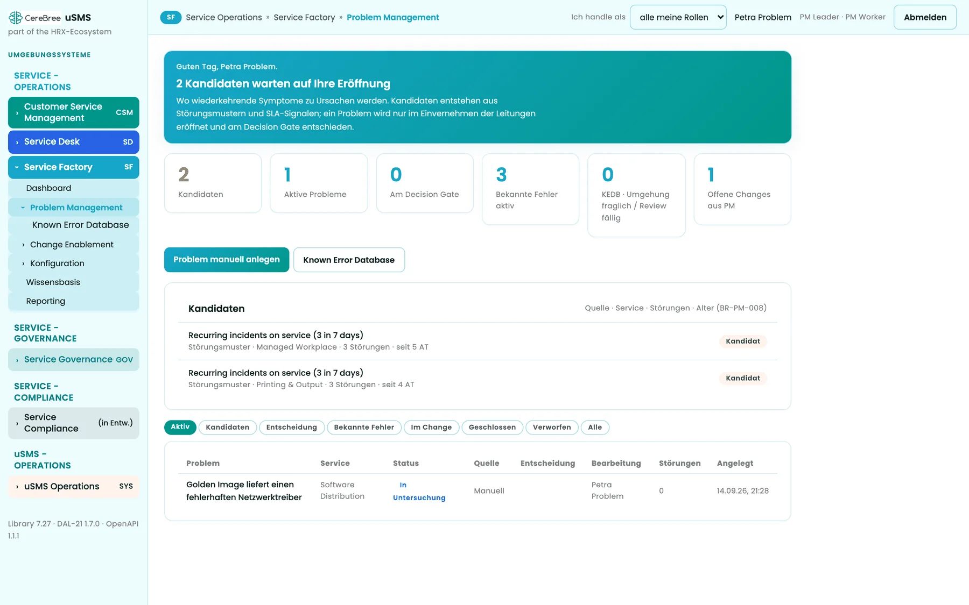969x605 pixels.
Task: Click 'Problem manuell anlegen' button
Action: tap(227, 260)
